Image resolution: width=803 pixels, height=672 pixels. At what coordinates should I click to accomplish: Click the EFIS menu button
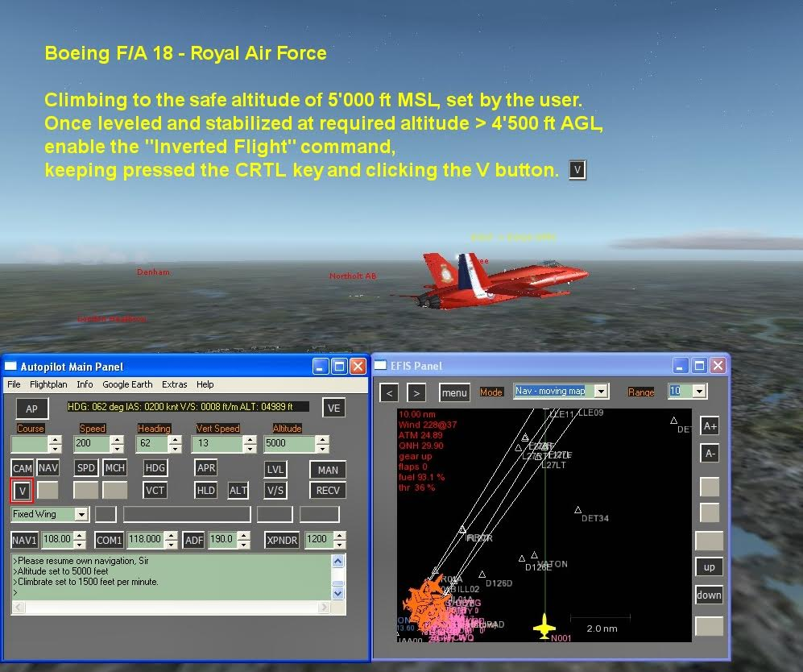[x=454, y=392]
